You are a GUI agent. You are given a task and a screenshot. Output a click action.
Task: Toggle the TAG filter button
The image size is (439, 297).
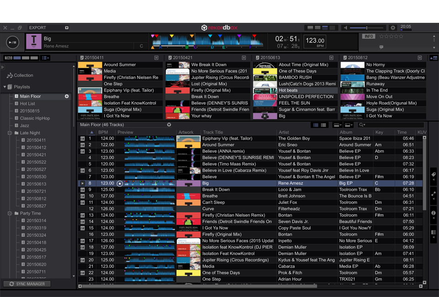click(x=8, y=58)
